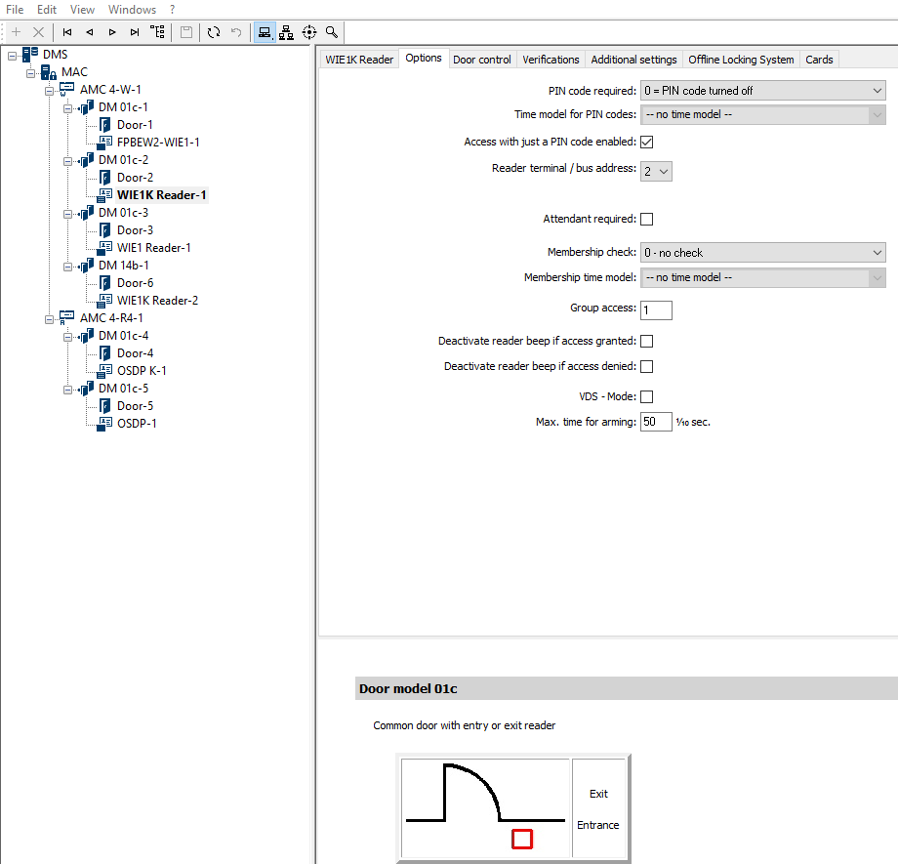Click the Group access input field
Screen dimensions: 898x864
coord(656,310)
